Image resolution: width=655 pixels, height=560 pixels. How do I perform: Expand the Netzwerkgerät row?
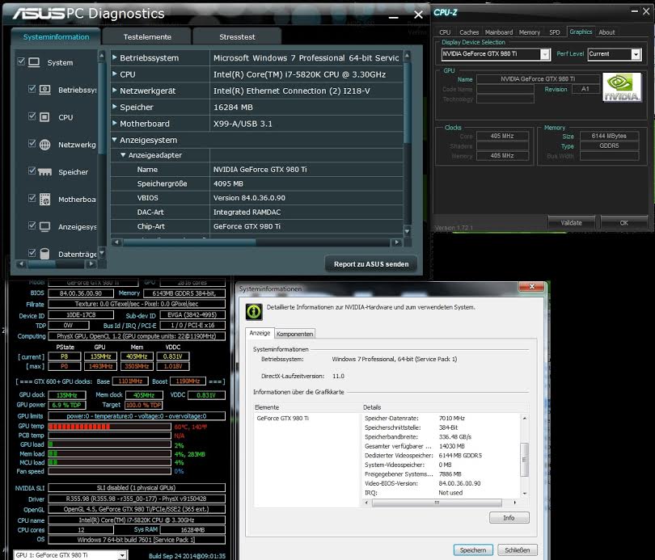pyautogui.click(x=115, y=91)
